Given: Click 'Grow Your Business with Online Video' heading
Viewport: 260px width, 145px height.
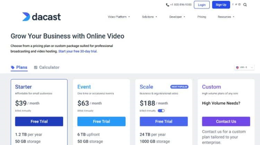Looking at the screenshot, I should (67, 36).
